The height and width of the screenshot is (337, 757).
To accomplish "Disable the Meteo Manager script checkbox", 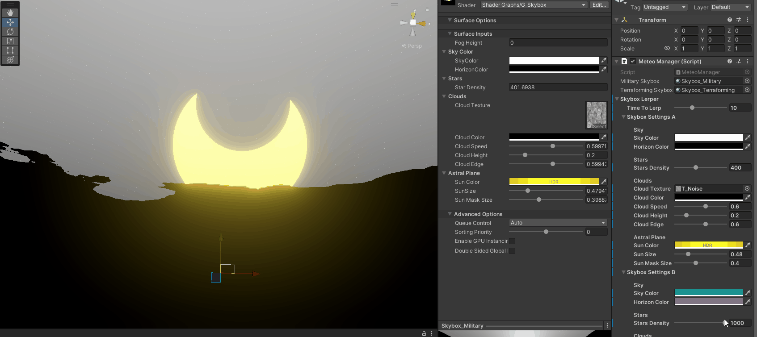I will tap(633, 61).
